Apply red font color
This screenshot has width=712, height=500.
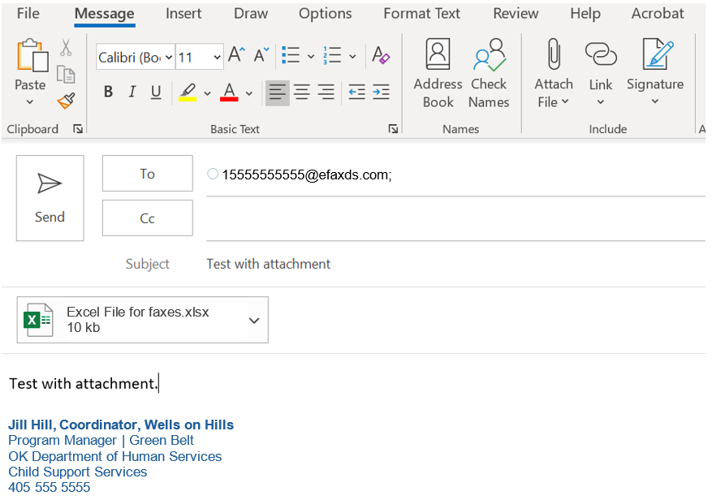(x=229, y=93)
